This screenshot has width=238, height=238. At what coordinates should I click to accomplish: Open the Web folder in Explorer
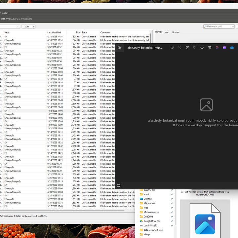(x=144, y=208)
